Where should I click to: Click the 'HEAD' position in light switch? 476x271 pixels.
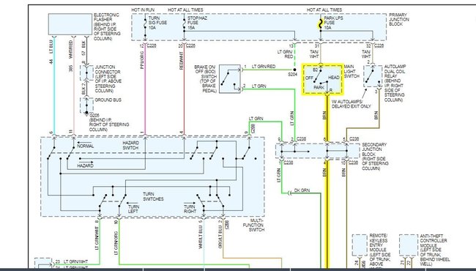[x=334, y=78]
